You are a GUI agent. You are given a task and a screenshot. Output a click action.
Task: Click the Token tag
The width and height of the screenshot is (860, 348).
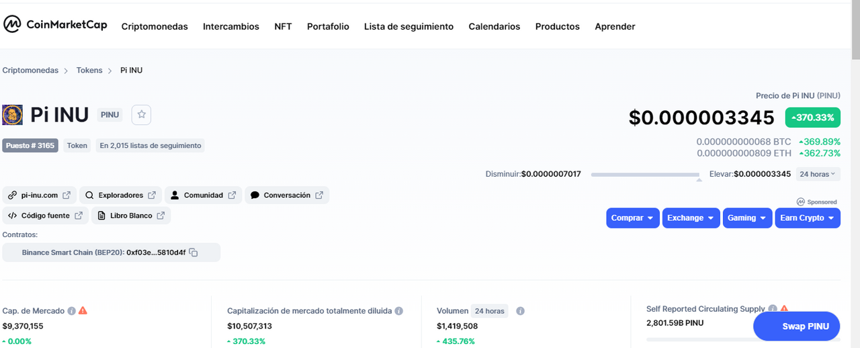pos(77,145)
